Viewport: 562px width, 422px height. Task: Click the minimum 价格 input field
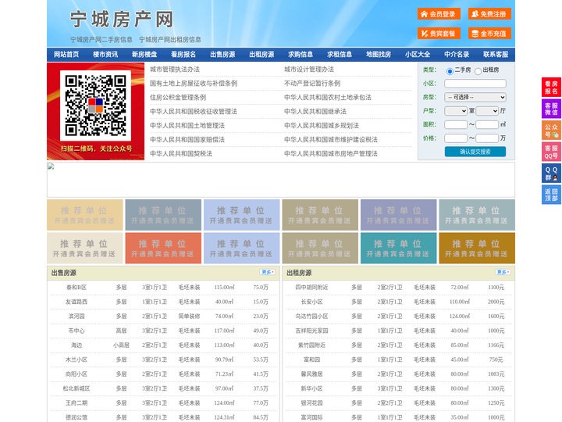(x=456, y=138)
